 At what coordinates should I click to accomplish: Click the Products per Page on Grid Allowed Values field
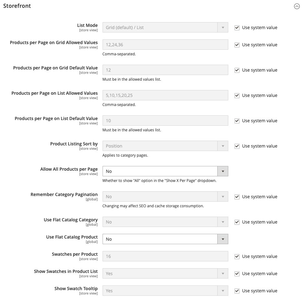[x=165, y=44]
